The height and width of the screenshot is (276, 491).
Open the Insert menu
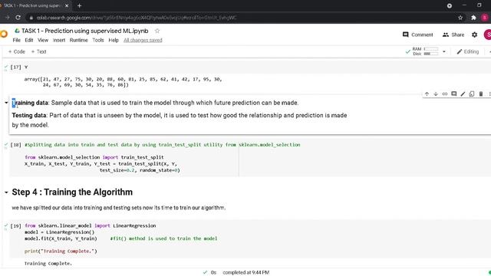click(59, 40)
